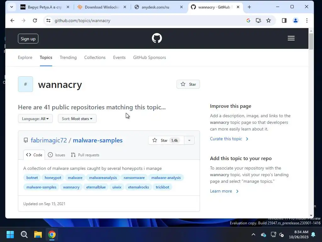Click the install app icon in address bar
The width and height of the screenshot is (322, 242).
(x=258, y=20)
